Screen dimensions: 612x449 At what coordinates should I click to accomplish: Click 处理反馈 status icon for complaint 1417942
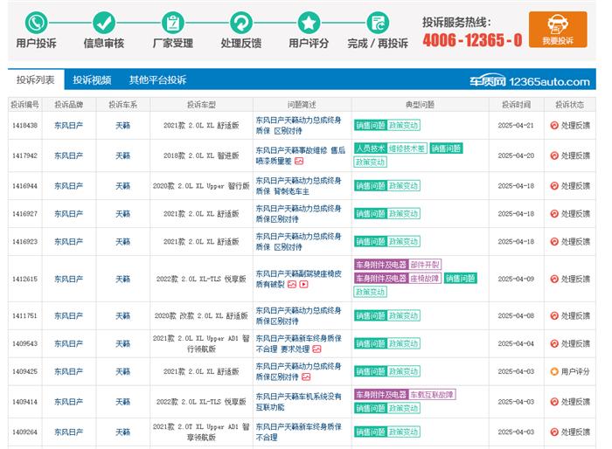554,155
